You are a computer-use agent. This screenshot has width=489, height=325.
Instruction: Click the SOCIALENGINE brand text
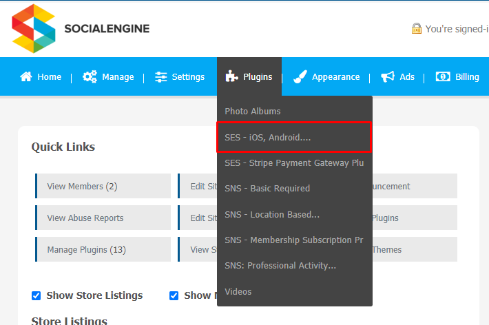(x=107, y=29)
